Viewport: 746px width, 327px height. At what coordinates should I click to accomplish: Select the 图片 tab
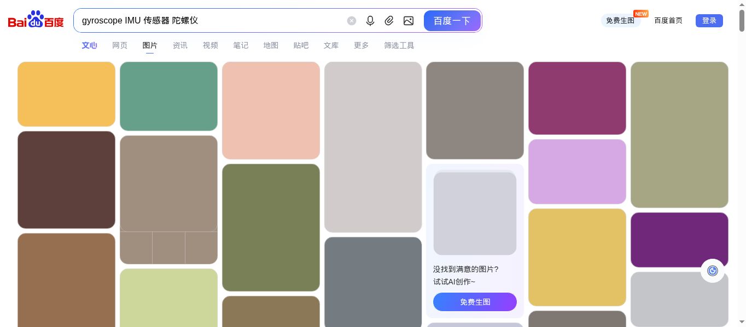[x=150, y=45]
